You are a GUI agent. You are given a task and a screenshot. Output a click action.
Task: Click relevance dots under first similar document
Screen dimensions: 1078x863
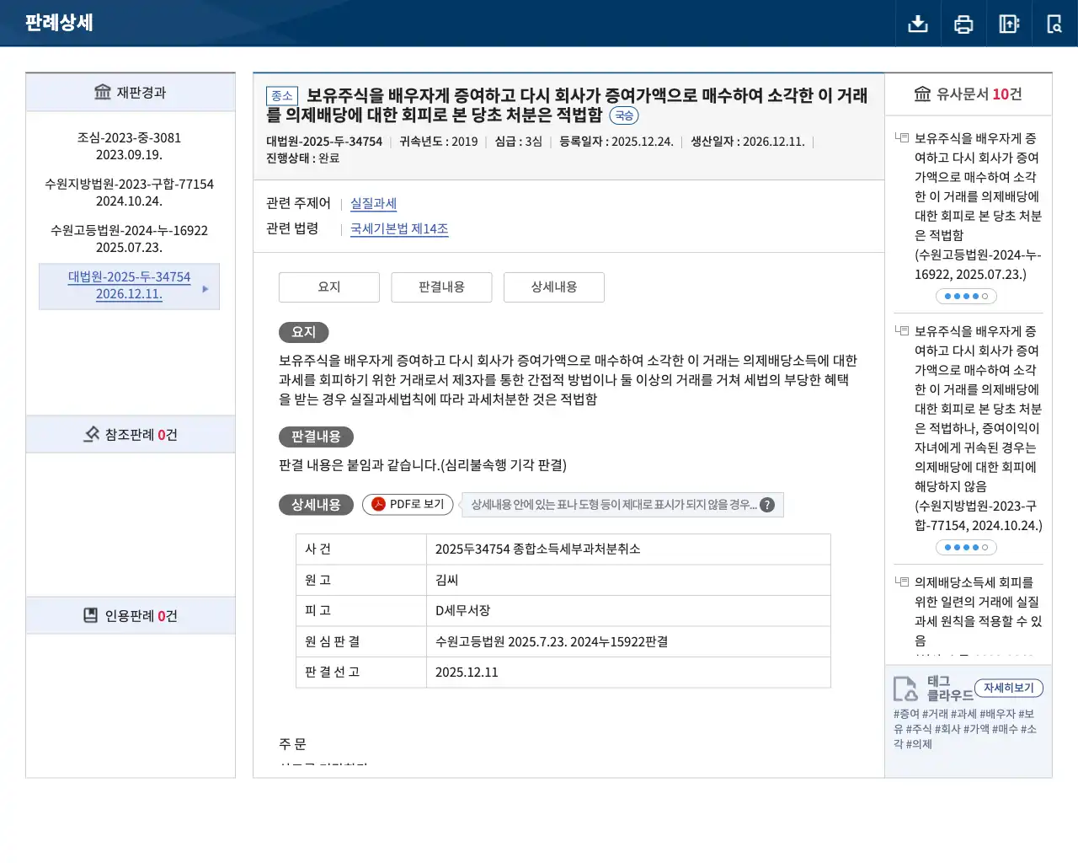tap(967, 296)
